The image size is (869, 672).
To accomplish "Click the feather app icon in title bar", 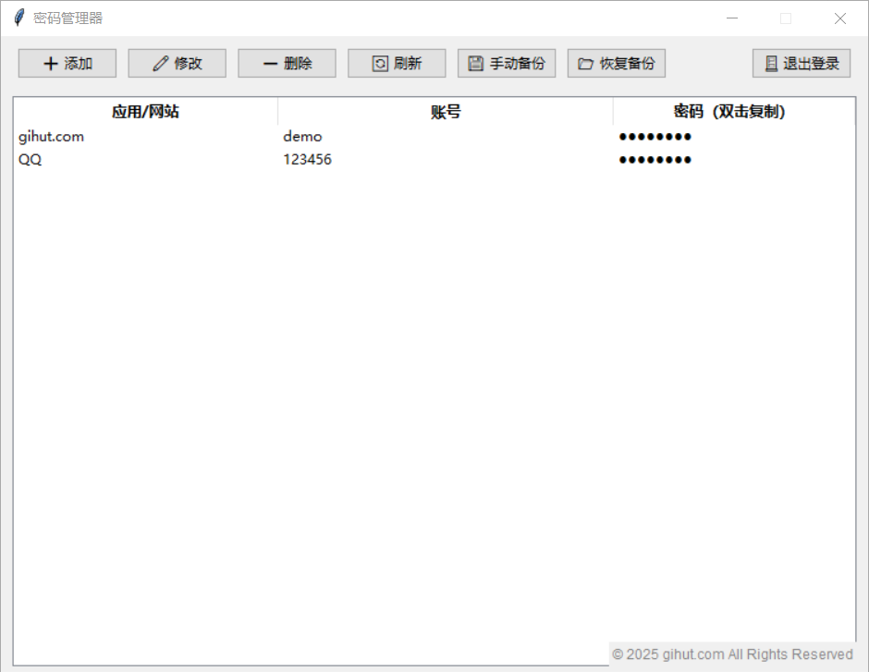I will click(18, 18).
